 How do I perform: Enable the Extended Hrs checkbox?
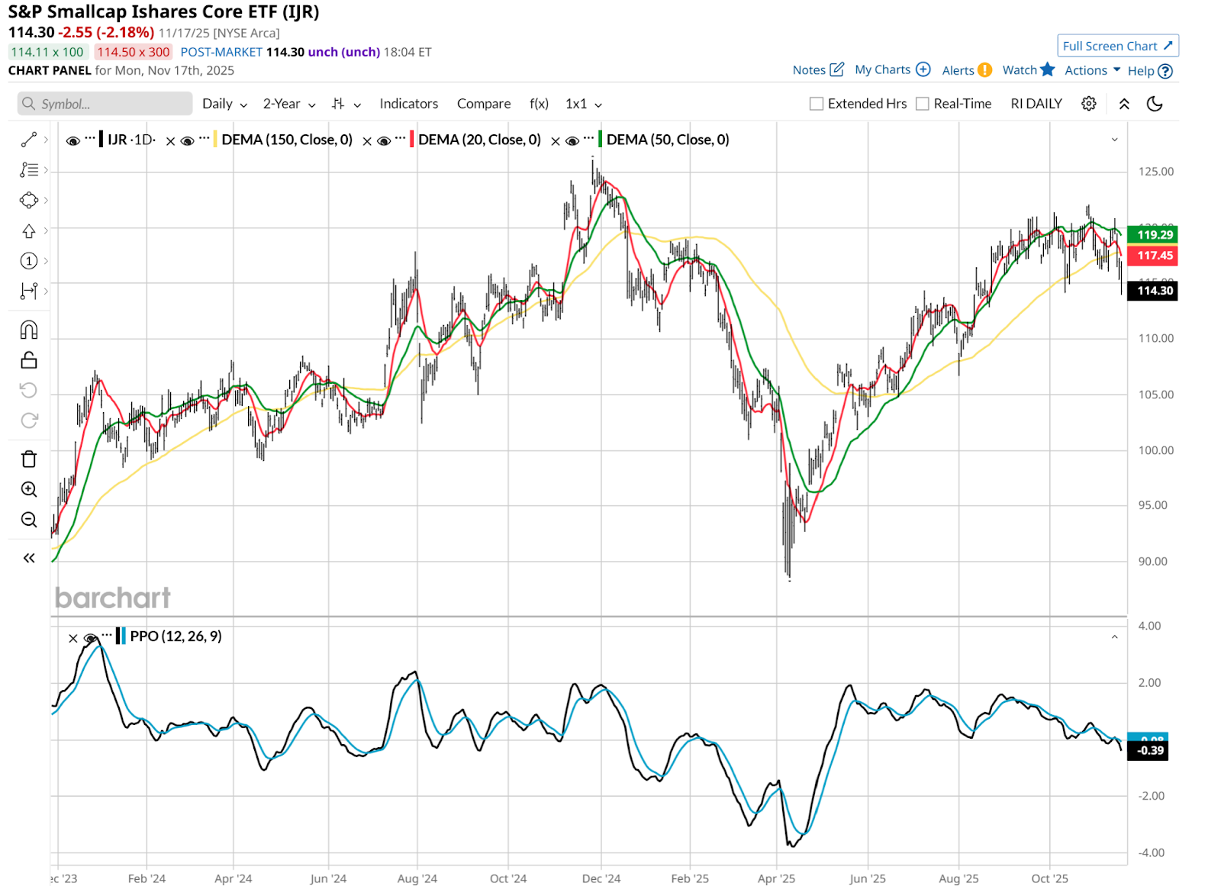pos(817,104)
